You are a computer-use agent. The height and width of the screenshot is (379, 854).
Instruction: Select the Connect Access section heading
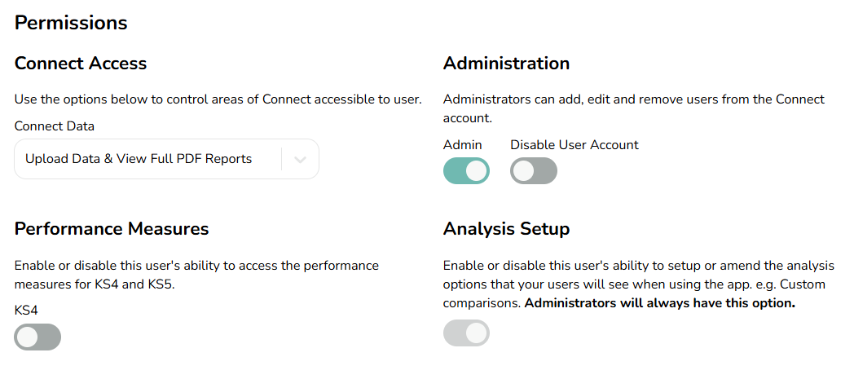tap(81, 64)
